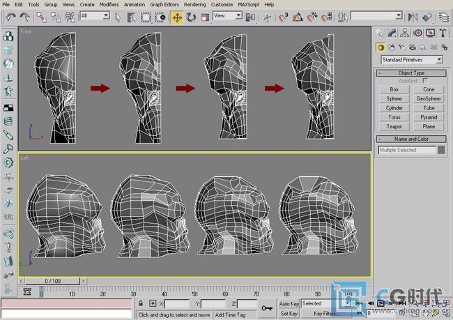Select the Helpers category icon
The width and height of the screenshot is (453, 320).
pyautogui.click(x=423, y=47)
